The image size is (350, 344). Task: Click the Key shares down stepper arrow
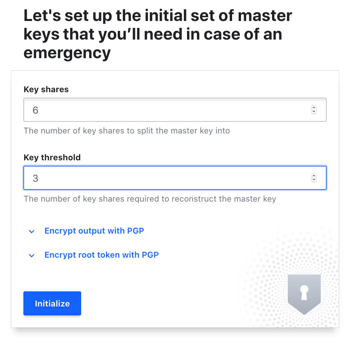click(x=314, y=112)
